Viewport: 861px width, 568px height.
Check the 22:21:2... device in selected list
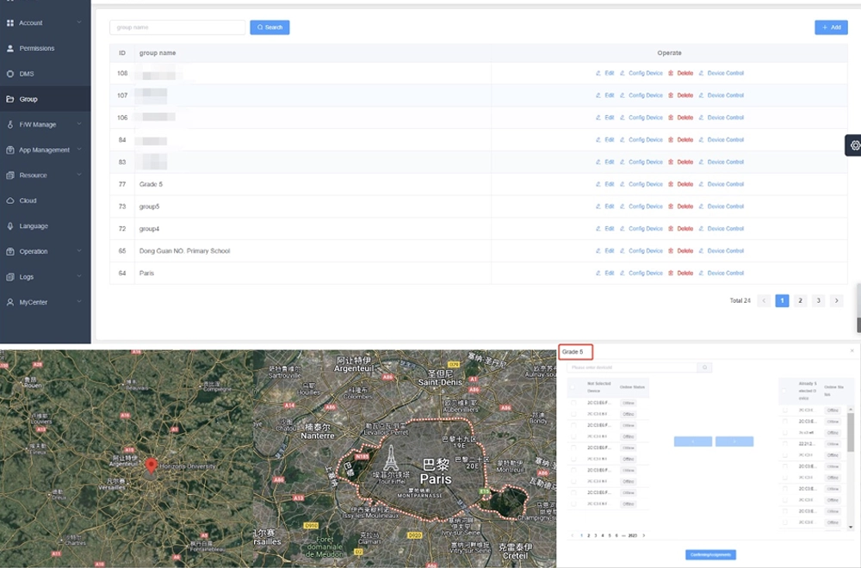coord(784,444)
